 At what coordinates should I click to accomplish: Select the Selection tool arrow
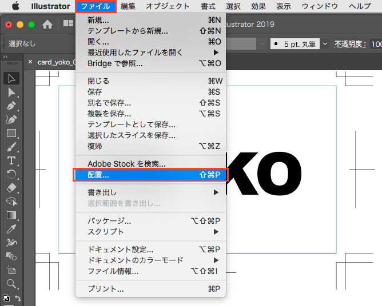(11, 79)
